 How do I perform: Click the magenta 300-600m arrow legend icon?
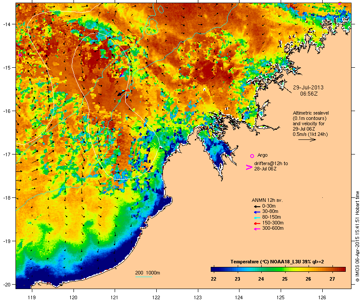[x=257, y=229]
